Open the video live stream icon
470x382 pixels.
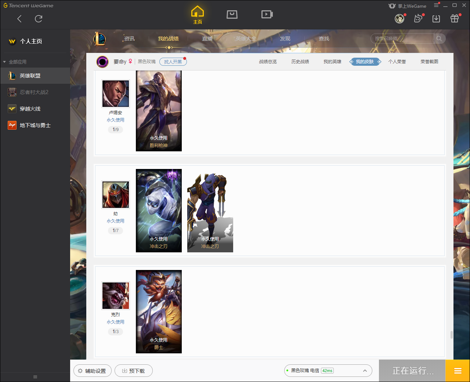click(x=267, y=14)
